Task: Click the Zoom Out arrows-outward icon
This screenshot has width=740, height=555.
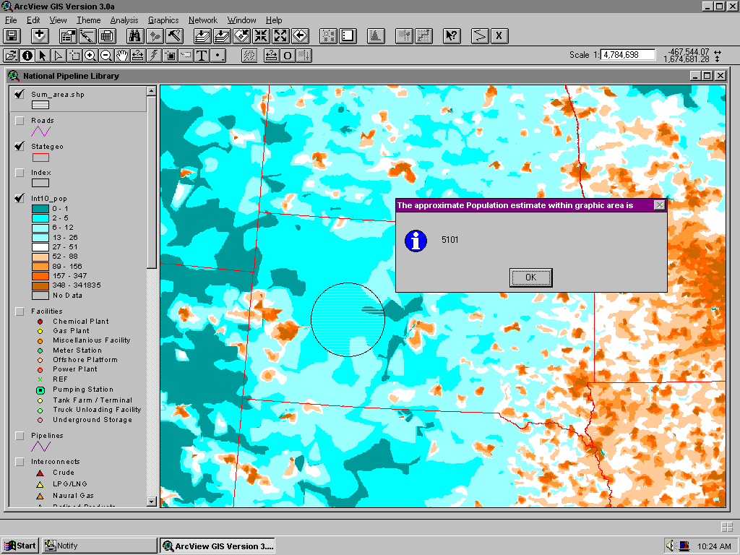Action: [280, 36]
